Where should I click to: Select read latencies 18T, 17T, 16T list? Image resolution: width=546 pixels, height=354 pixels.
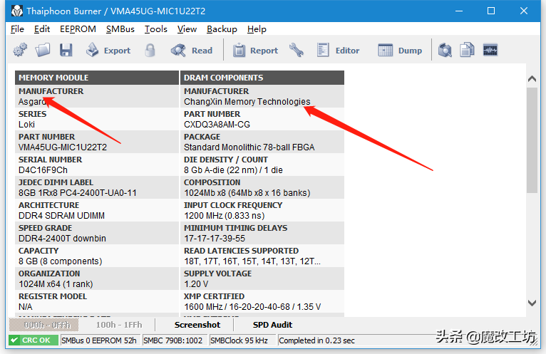[252, 261]
